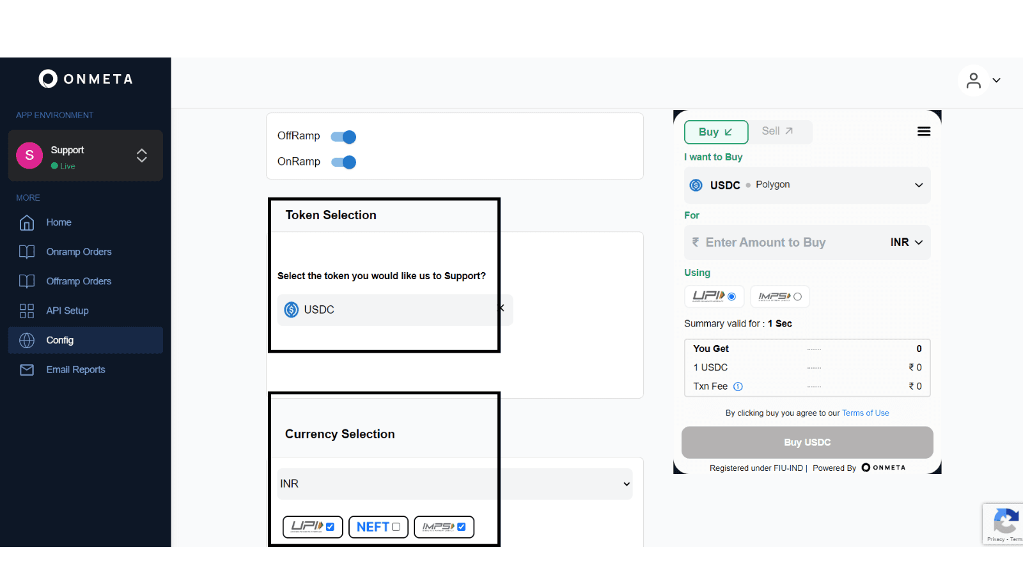The image size is (1023, 575).
Task: Check the NEFT payment checkbox
Action: click(396, 527)
